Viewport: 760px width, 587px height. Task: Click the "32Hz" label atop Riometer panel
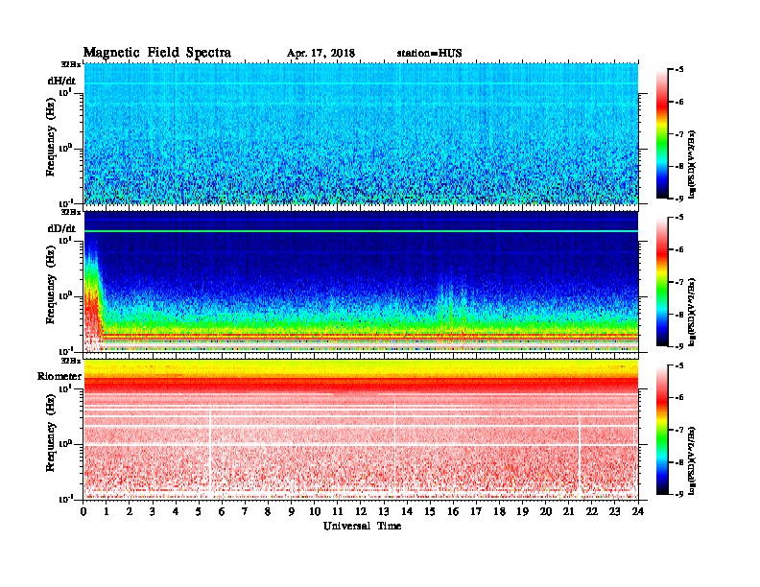click(x=71, y=361)
